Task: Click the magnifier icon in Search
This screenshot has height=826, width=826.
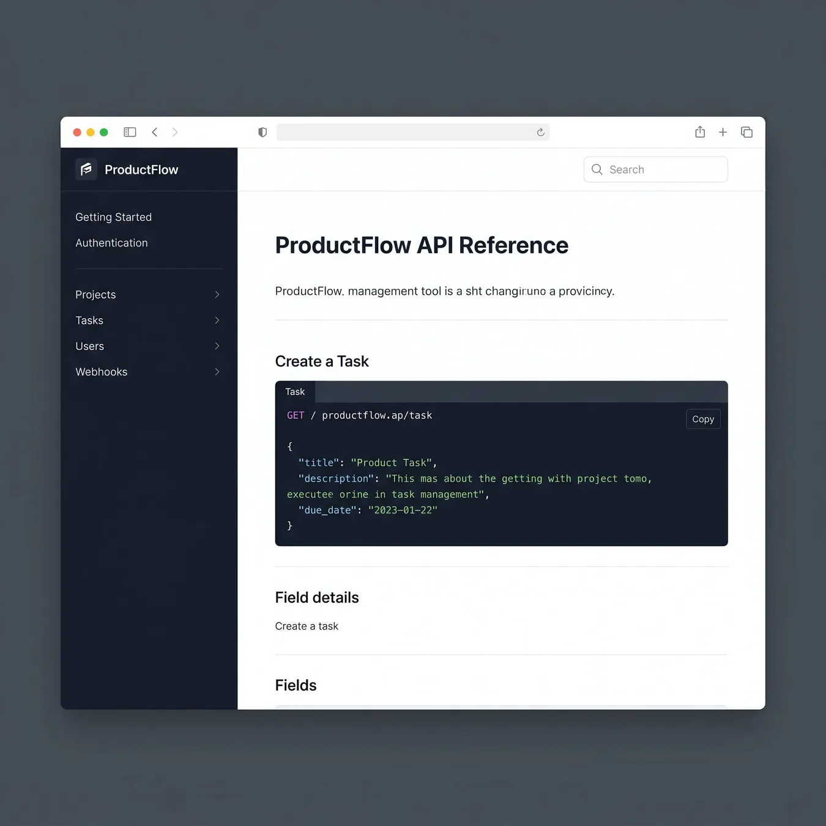Action: point(597,169)
